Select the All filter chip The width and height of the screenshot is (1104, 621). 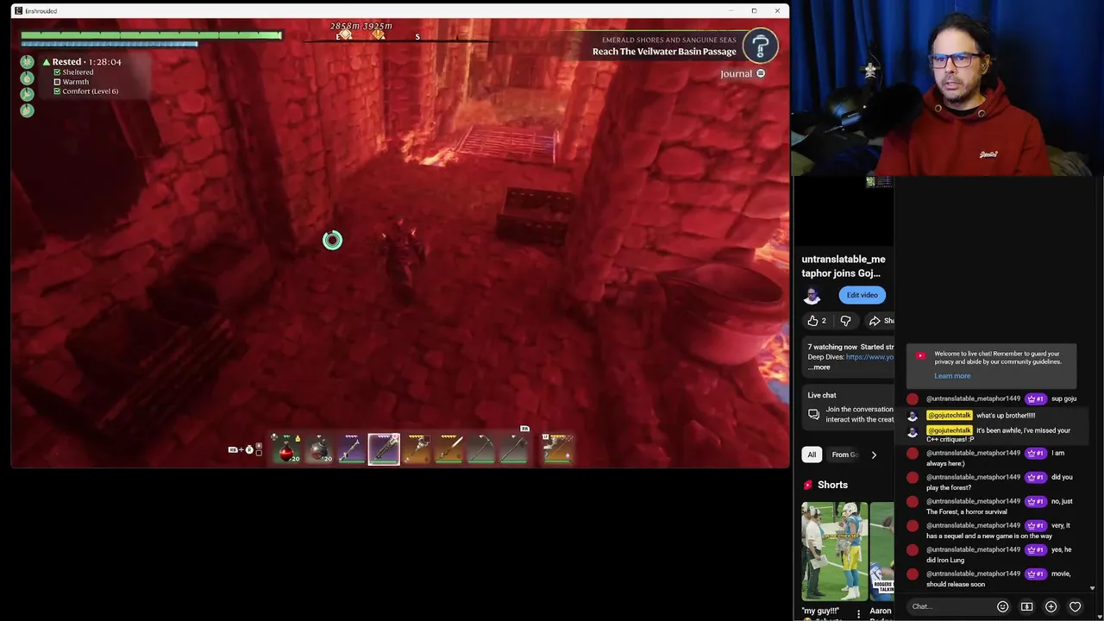(812, 455)
